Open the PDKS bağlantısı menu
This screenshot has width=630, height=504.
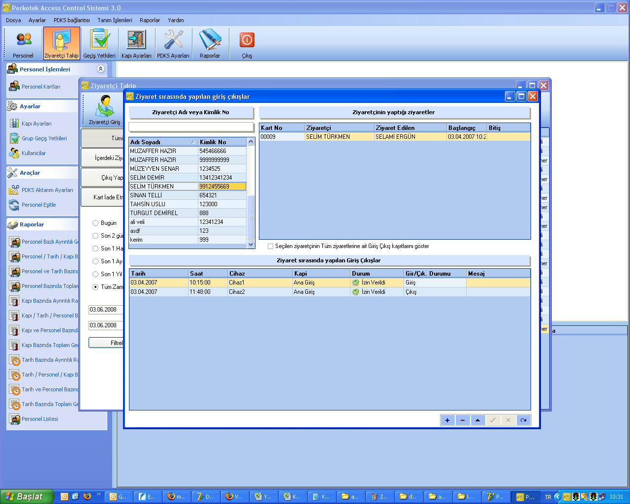click(71, 20)
